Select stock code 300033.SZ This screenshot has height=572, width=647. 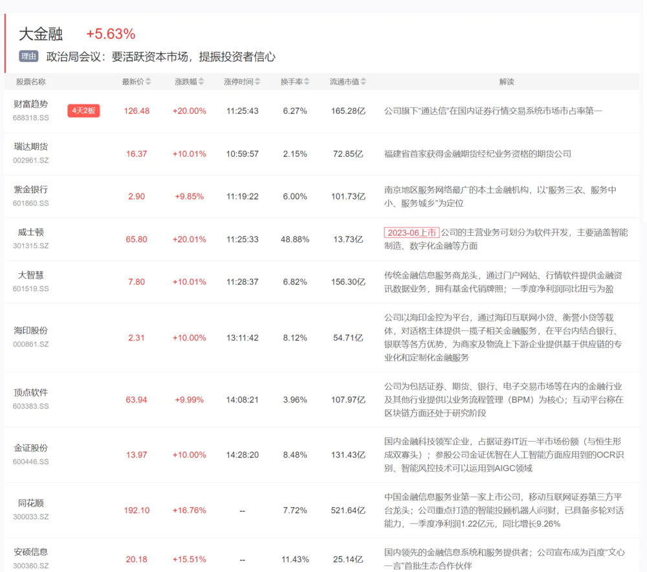(30, 517)
